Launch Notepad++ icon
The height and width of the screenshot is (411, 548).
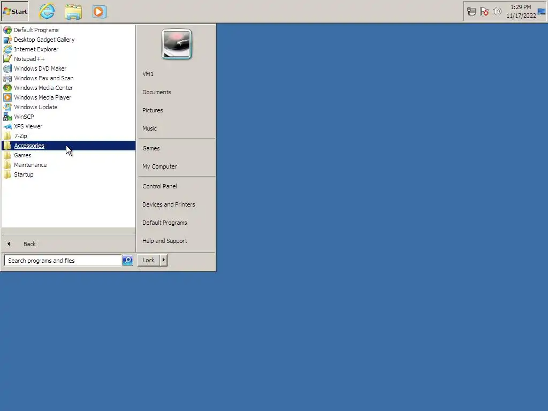tap(7, 59)
